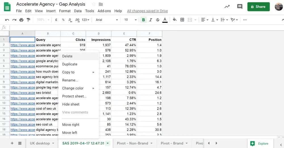The width and height of the screenshot is (284, 148).
Task: Choose Protect sheet... option
Action: tap(78, 96)
